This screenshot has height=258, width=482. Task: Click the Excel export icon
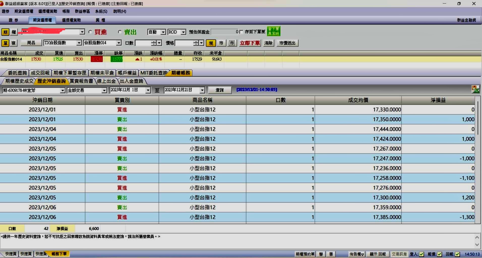(475, 89)
